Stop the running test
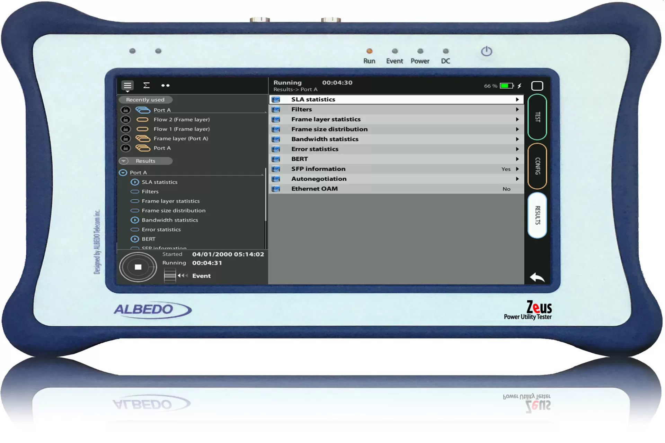 (138, 267)
